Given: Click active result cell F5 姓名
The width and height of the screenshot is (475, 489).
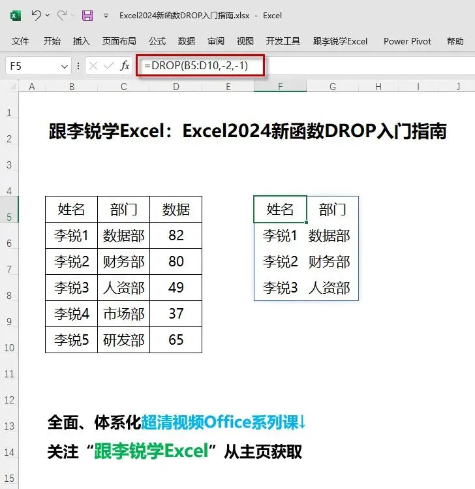Looking at the screenshot, I should coord(280,210).
